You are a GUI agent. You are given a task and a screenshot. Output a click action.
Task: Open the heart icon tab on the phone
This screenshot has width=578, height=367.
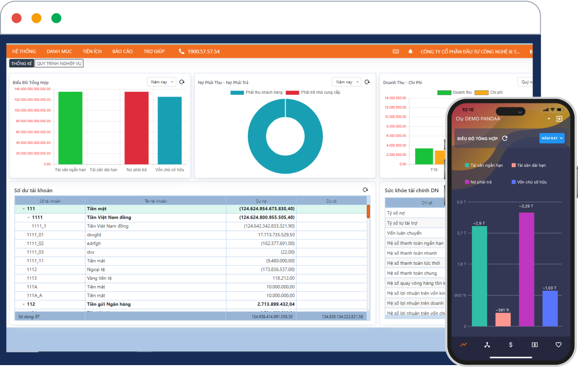[x=559, y=345]
